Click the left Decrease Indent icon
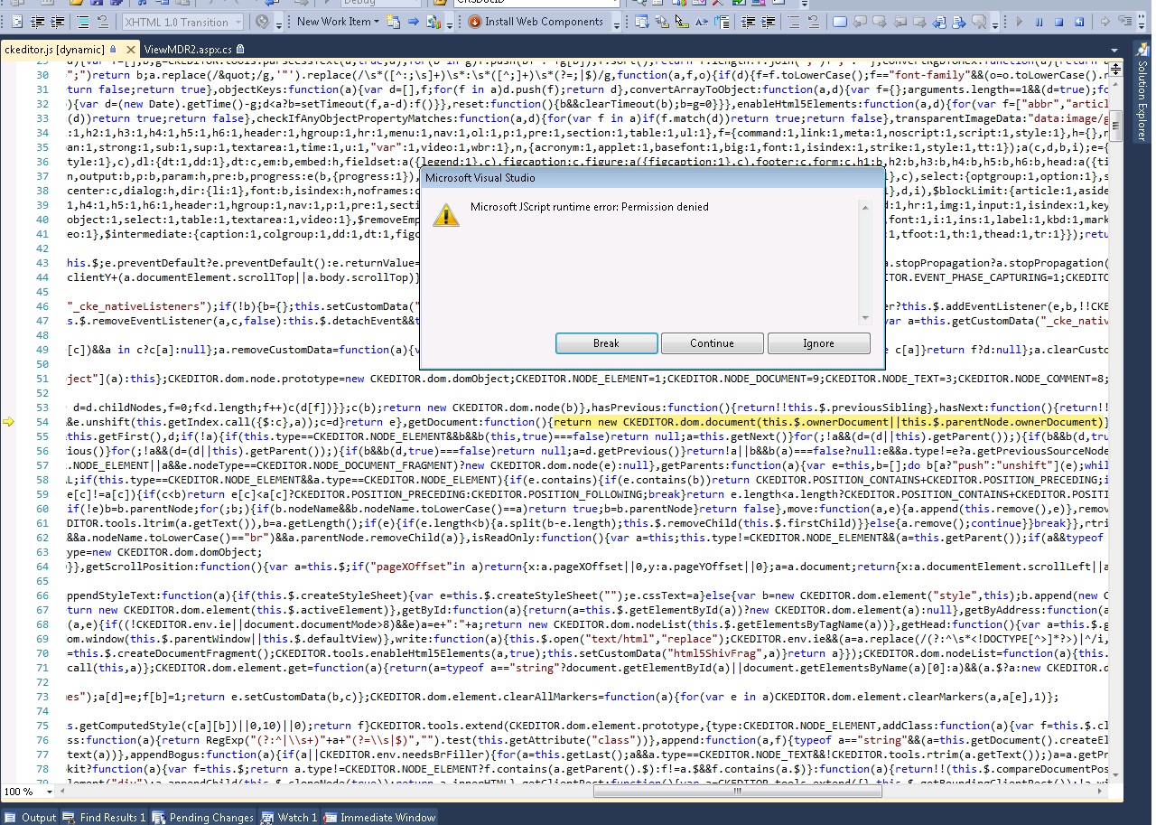Image resolution: width=1156 pixels, height=825 pixels. pos(37,22)
